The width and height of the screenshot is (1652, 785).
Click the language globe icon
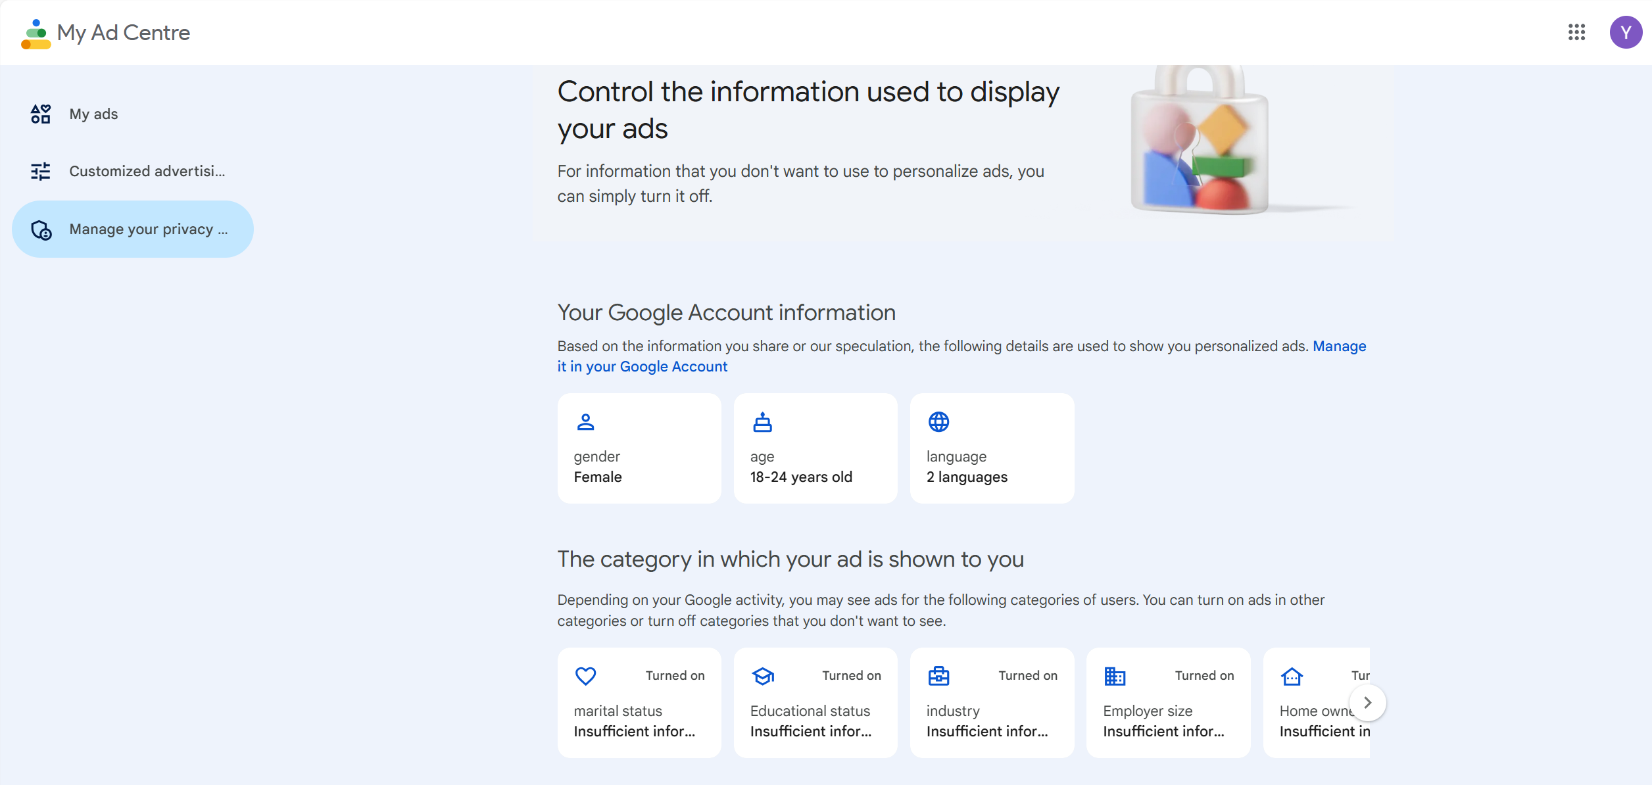pos(938,422)
